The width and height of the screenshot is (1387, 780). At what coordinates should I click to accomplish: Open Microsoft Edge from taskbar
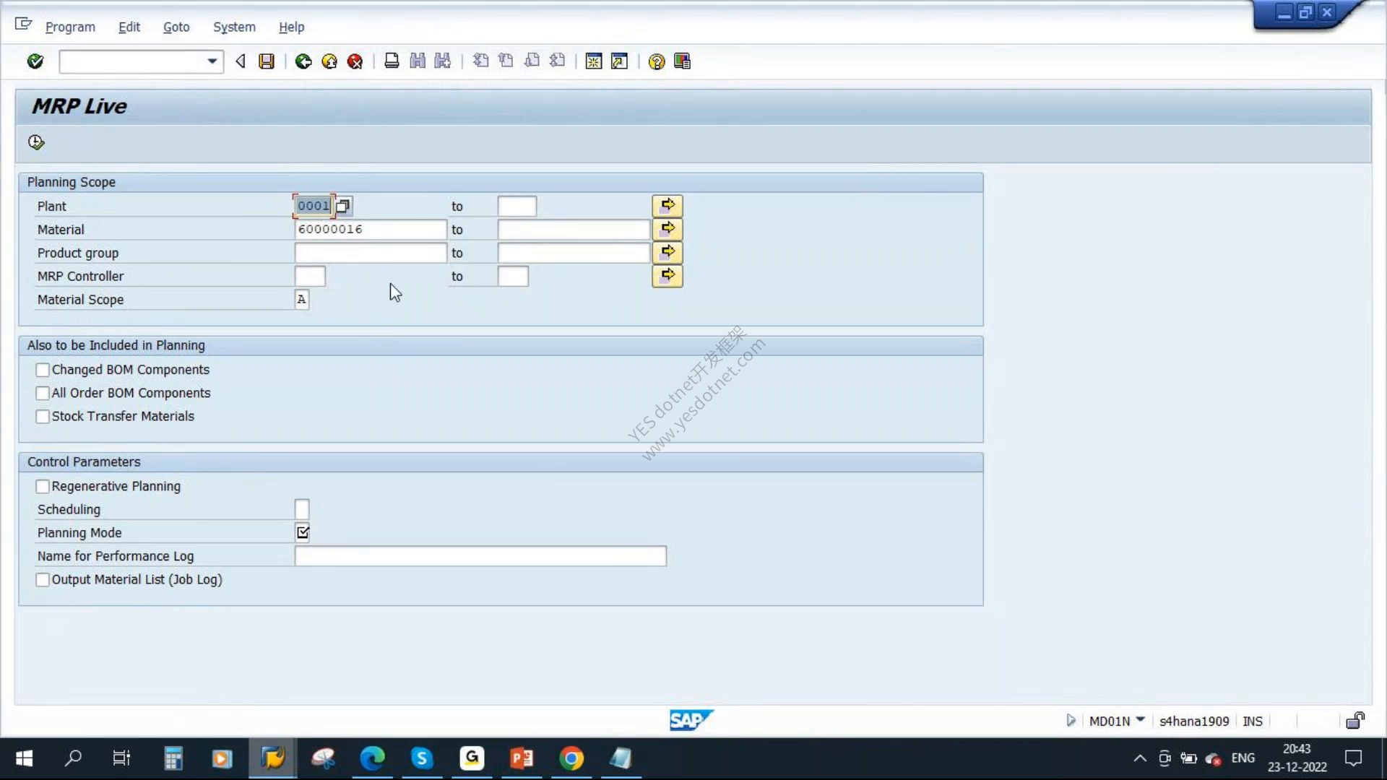pyautogui.click(x=373, y=758)
